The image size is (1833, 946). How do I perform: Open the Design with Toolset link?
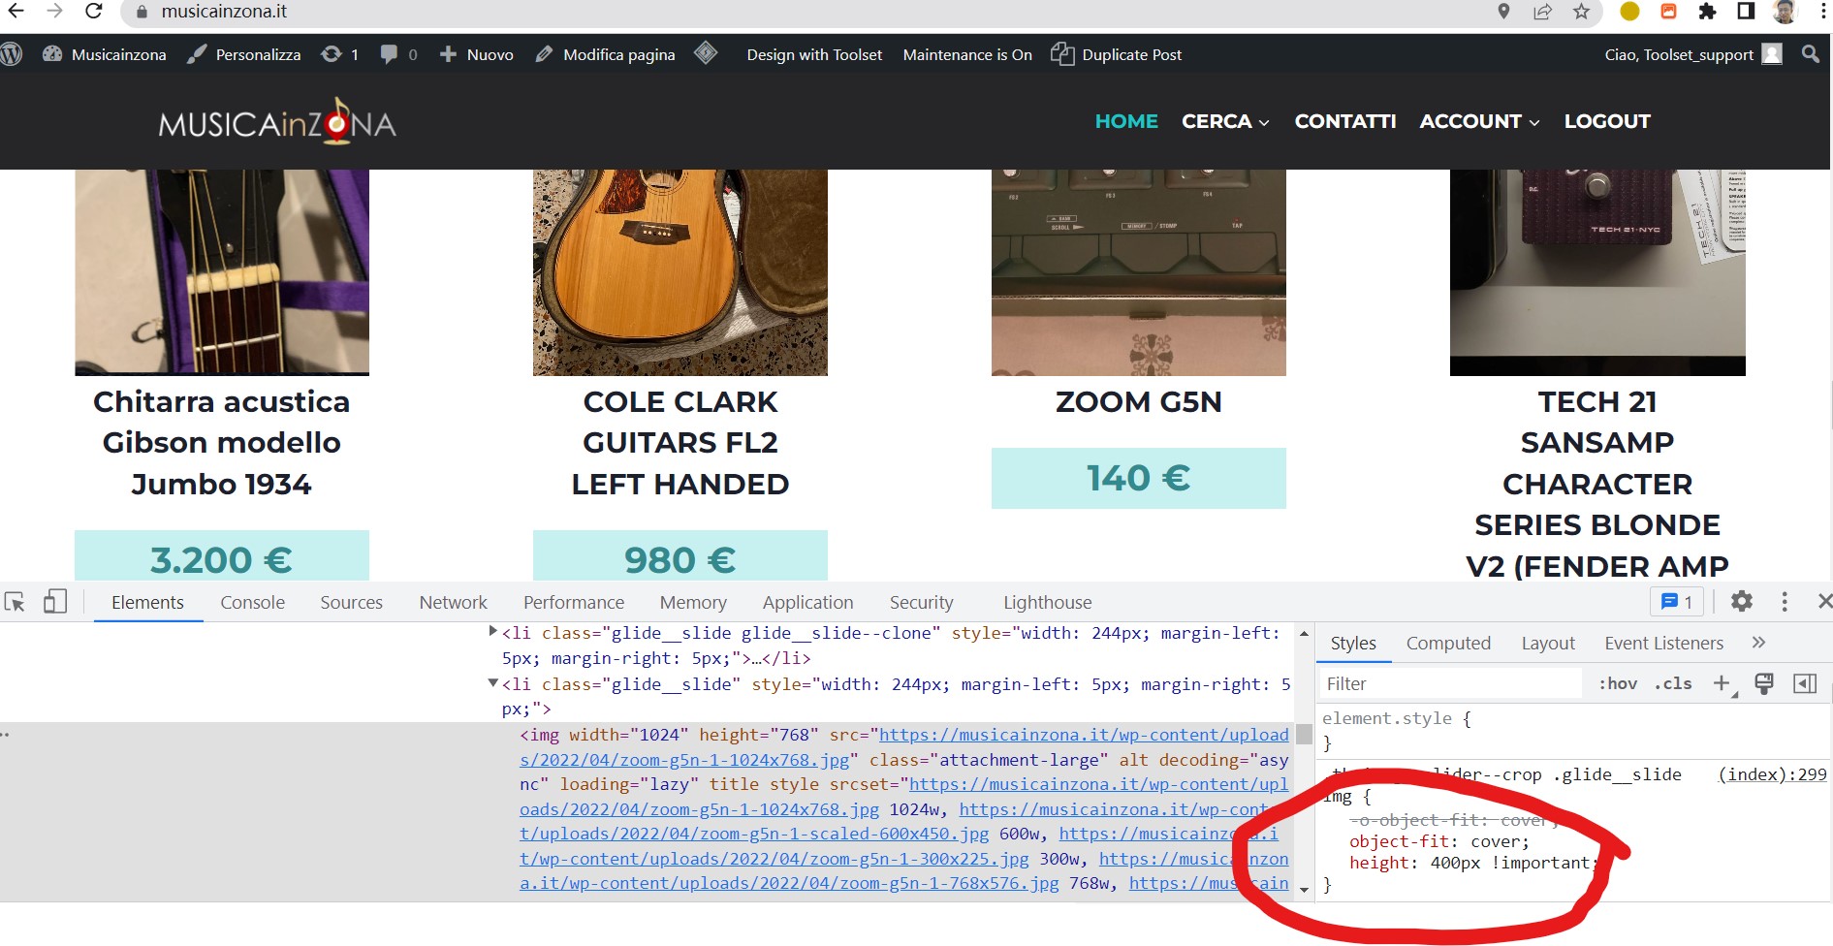(814, 54)
